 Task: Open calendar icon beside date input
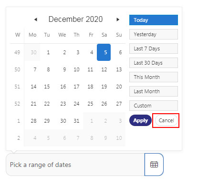(154, 165)
